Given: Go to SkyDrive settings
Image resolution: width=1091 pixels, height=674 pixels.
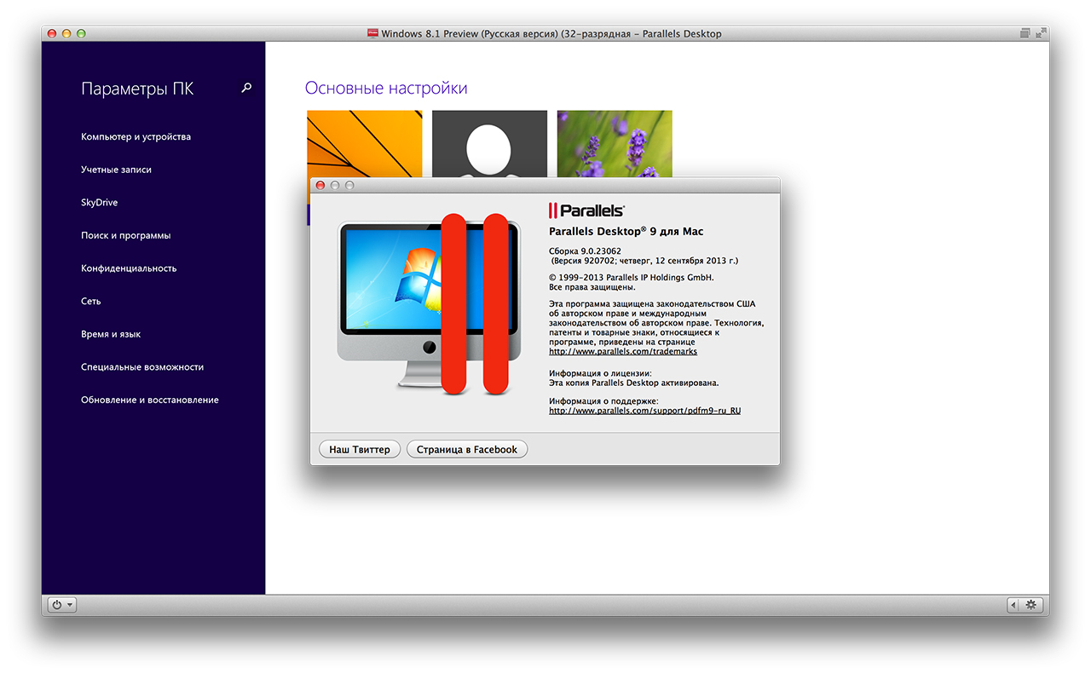Looking at the screenshot, I should pyautogui.click(x=100, y=203).
